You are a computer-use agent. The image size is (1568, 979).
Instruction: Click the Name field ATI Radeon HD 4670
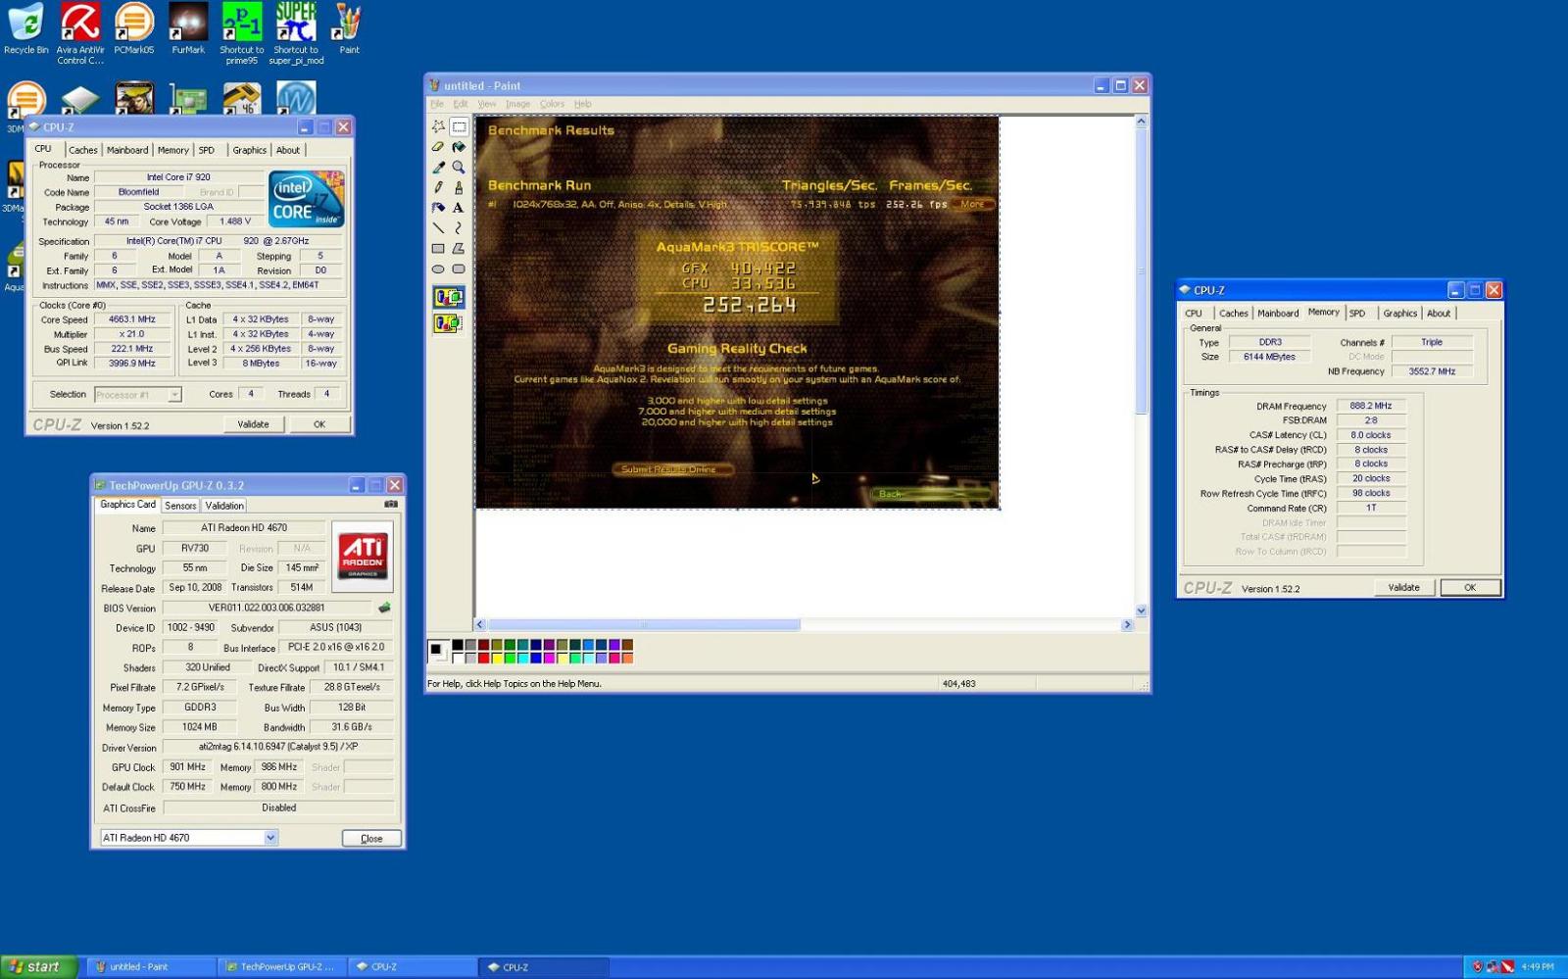tap(244, 527)
